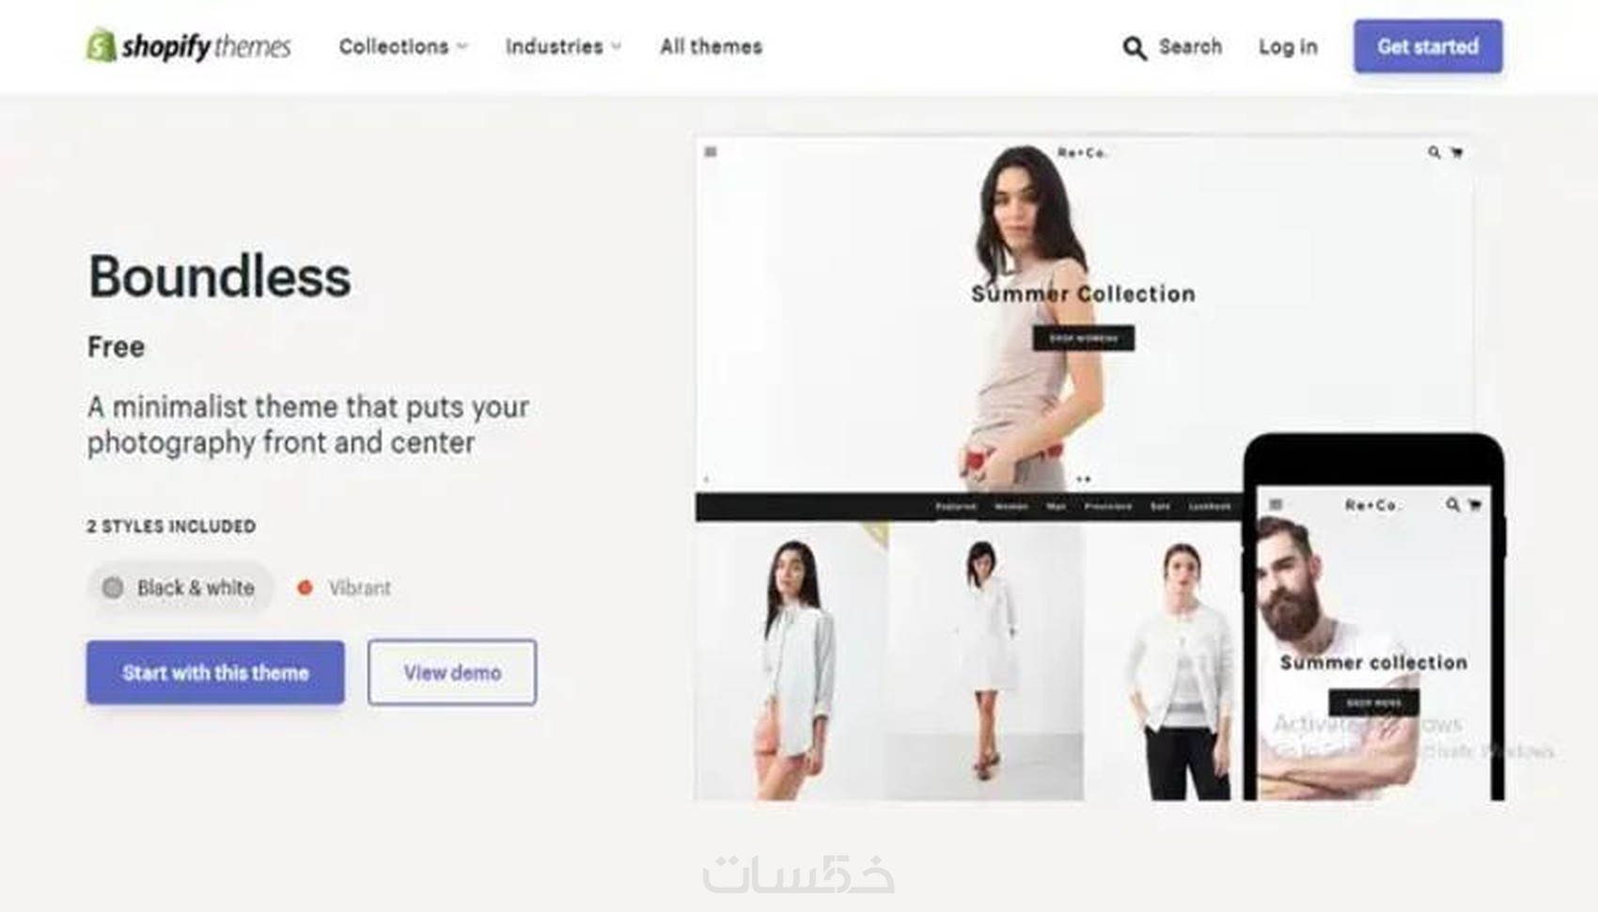Click the orange Vibrant color dot
This screenshot has width=1598, height=912.
tap(305, 588)
